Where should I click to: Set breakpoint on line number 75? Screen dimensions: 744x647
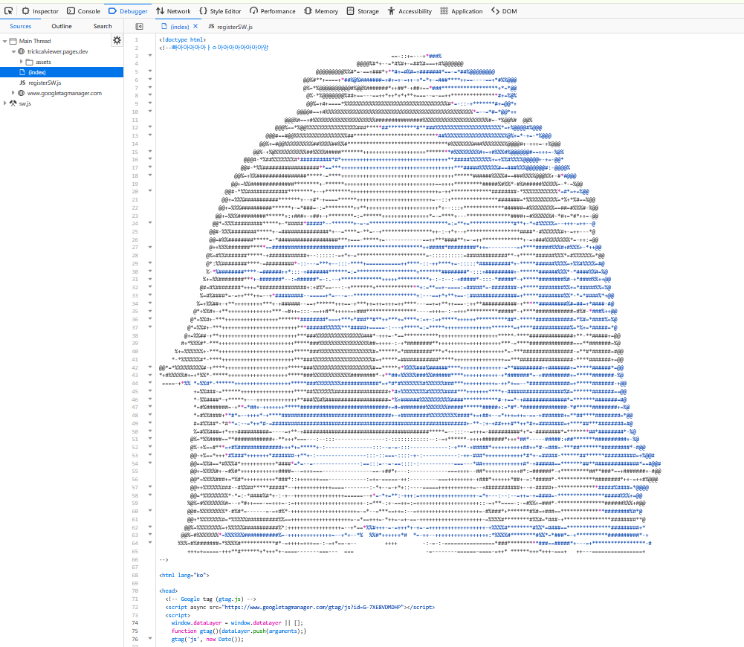pos(135,631)
